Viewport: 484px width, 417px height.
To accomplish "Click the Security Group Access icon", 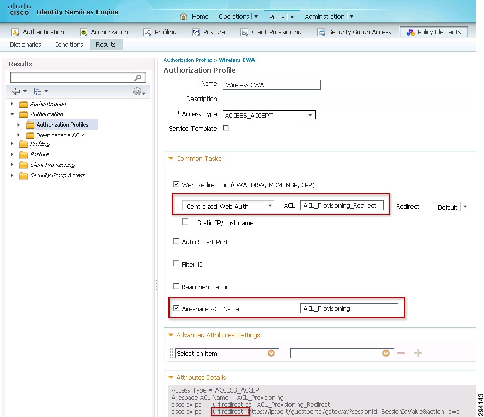I will [321, 32].
